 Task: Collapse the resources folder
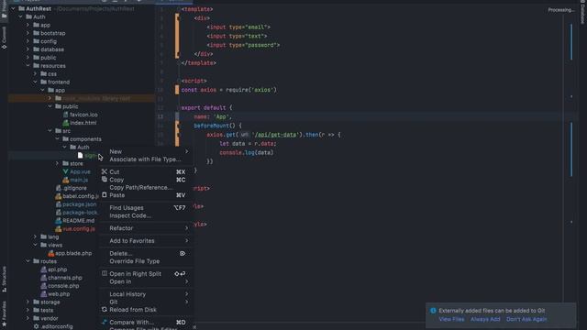click(x=28, y=66)
